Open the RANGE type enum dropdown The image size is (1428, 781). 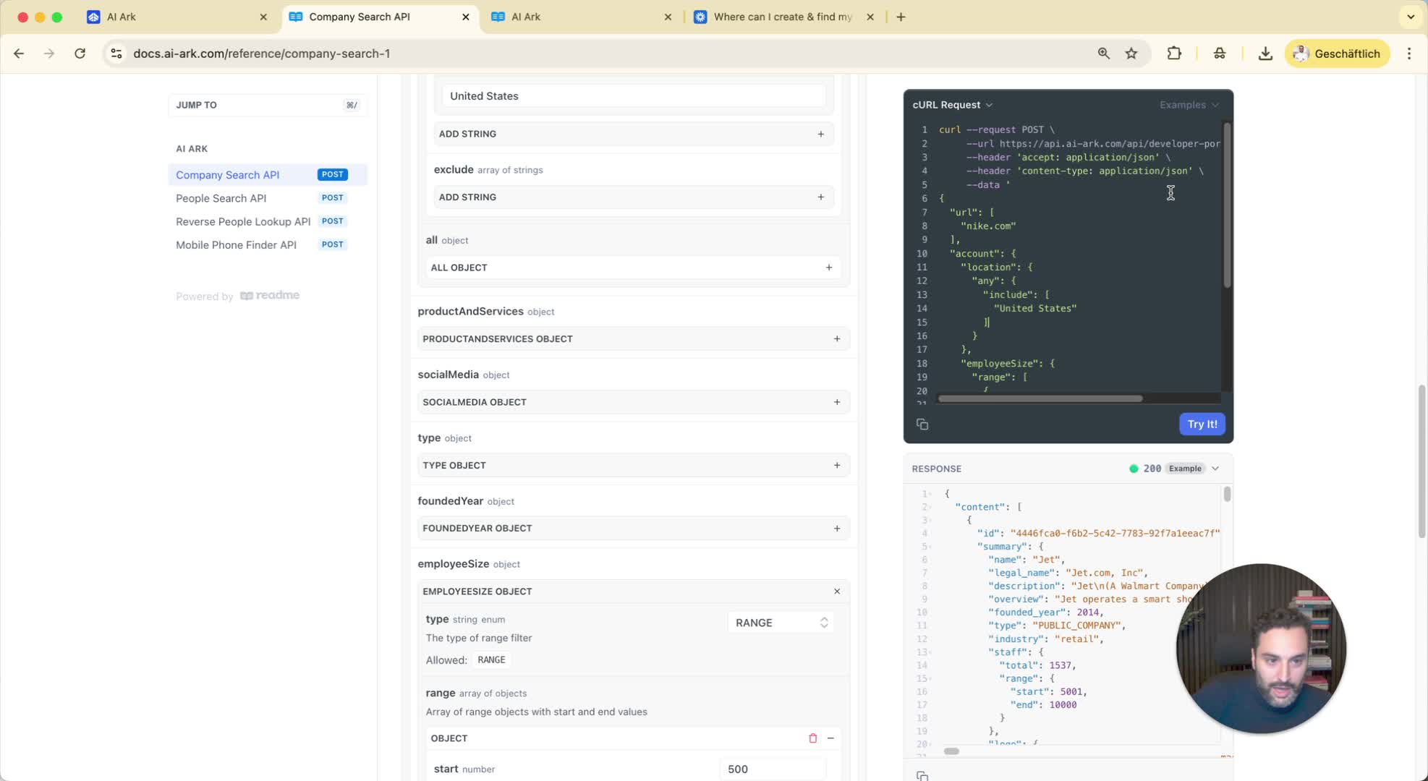click(781, 623)
